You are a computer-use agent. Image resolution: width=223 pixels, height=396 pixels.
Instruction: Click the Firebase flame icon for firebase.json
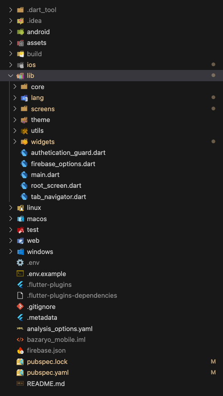(x=20, y=351)
